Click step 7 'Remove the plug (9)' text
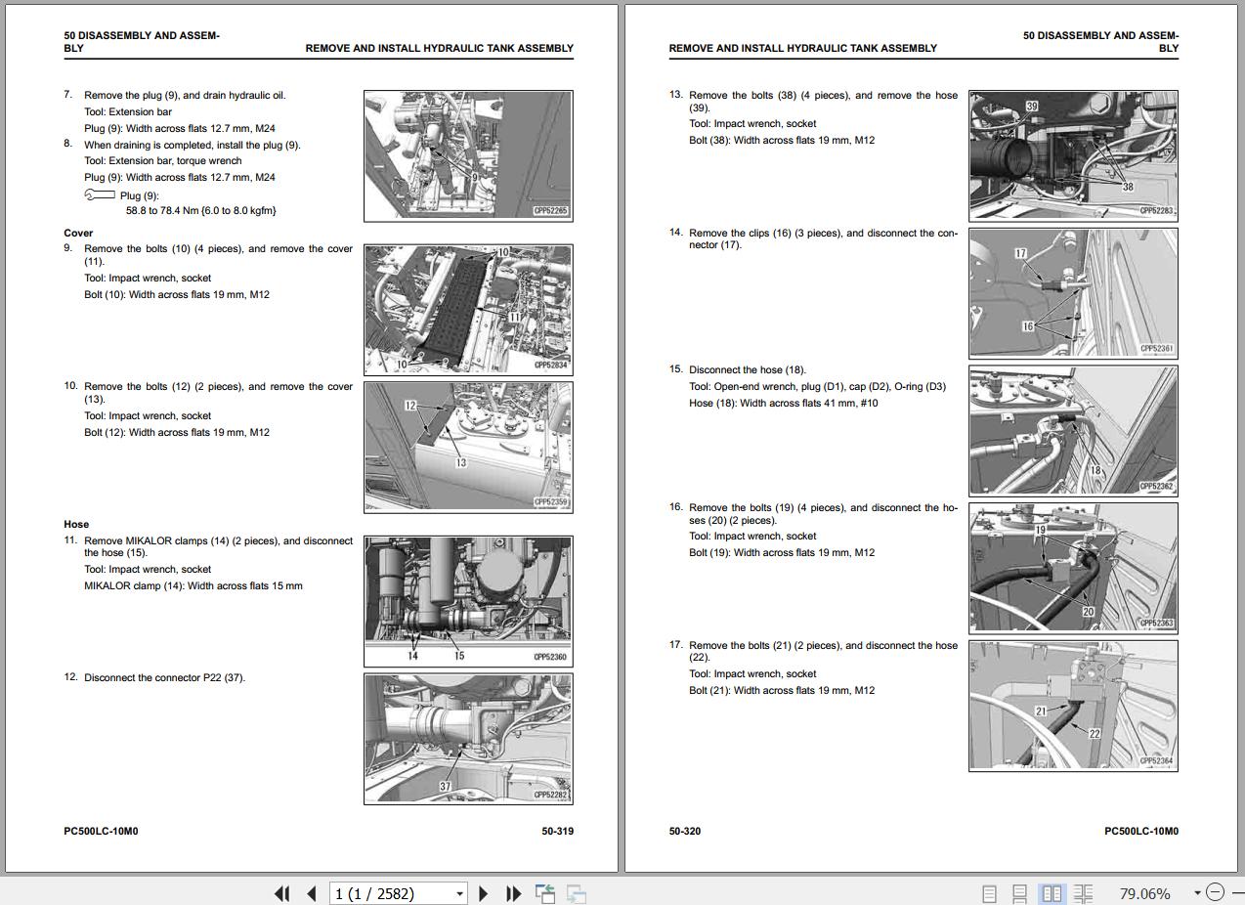The width and height of the screenshot is (1245, 905). [132, 95]
